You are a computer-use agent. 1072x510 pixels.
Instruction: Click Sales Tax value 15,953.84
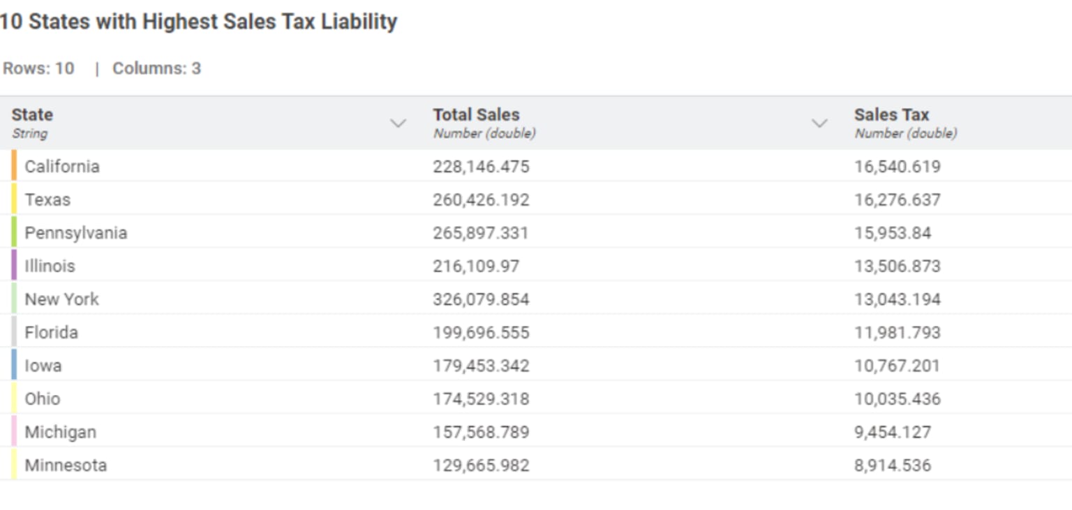893,232
